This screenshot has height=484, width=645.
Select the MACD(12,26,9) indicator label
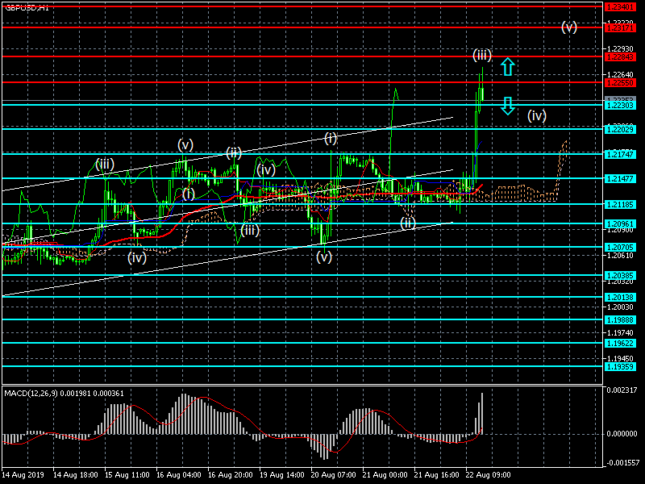(x=63, y=393)
